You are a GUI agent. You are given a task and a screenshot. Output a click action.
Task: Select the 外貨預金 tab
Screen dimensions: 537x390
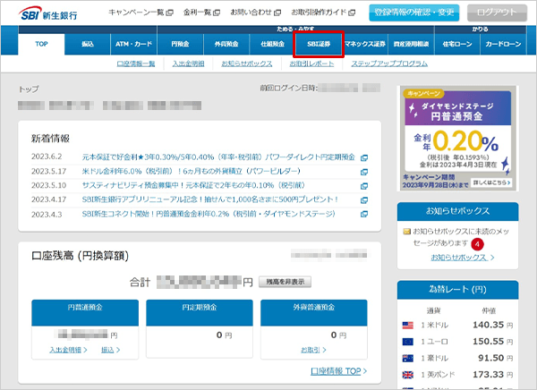[x=226, y=44]
